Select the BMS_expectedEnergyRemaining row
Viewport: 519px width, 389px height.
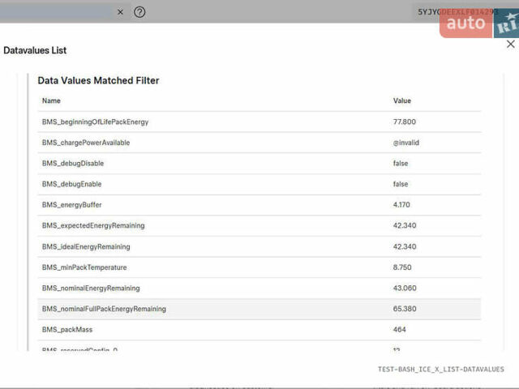tap(93, 225)
